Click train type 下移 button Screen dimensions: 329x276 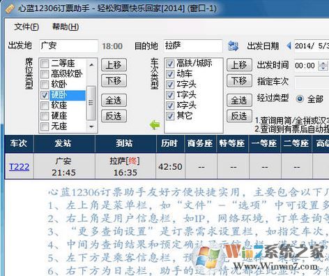click(239, 81)
